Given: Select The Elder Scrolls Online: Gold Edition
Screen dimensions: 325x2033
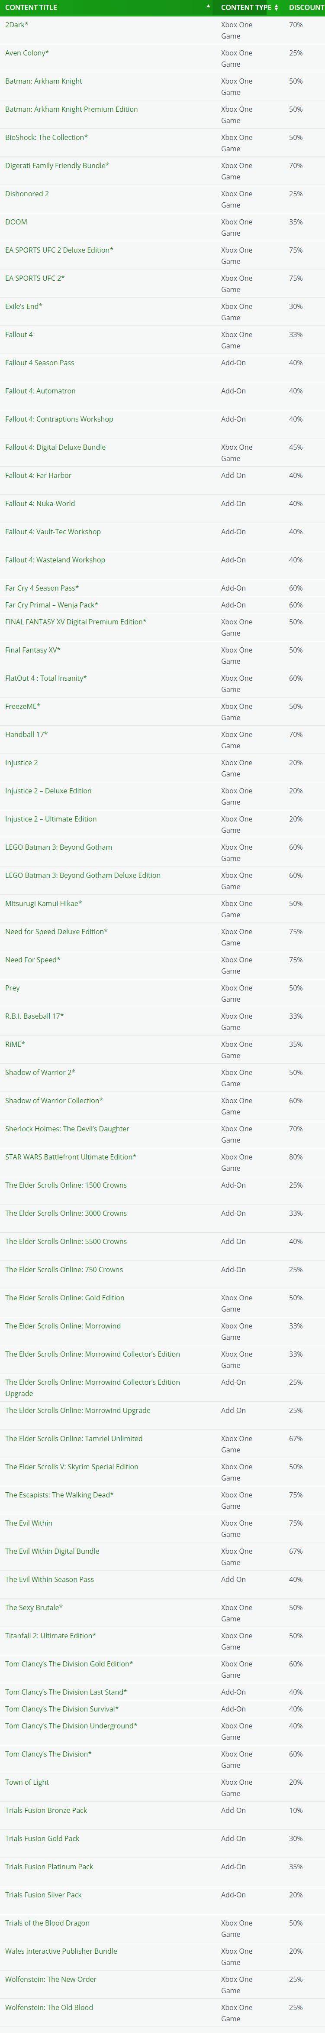Looking at the screenshot, I should point(64,1297).
